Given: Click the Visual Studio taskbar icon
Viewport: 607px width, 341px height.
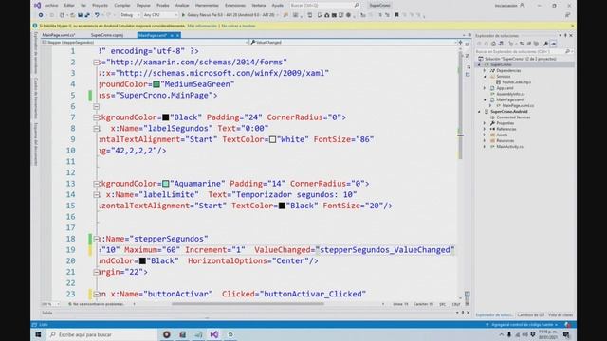Looking at the screenshot, I should point(214,334).
